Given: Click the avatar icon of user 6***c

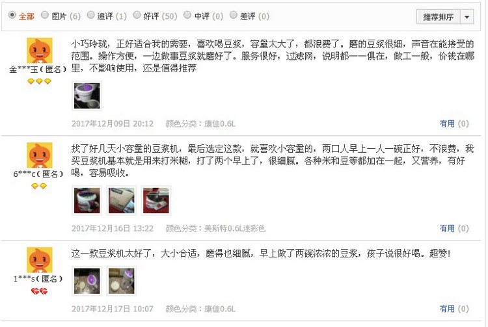Looking at the screenshot, I should (40, 155).
